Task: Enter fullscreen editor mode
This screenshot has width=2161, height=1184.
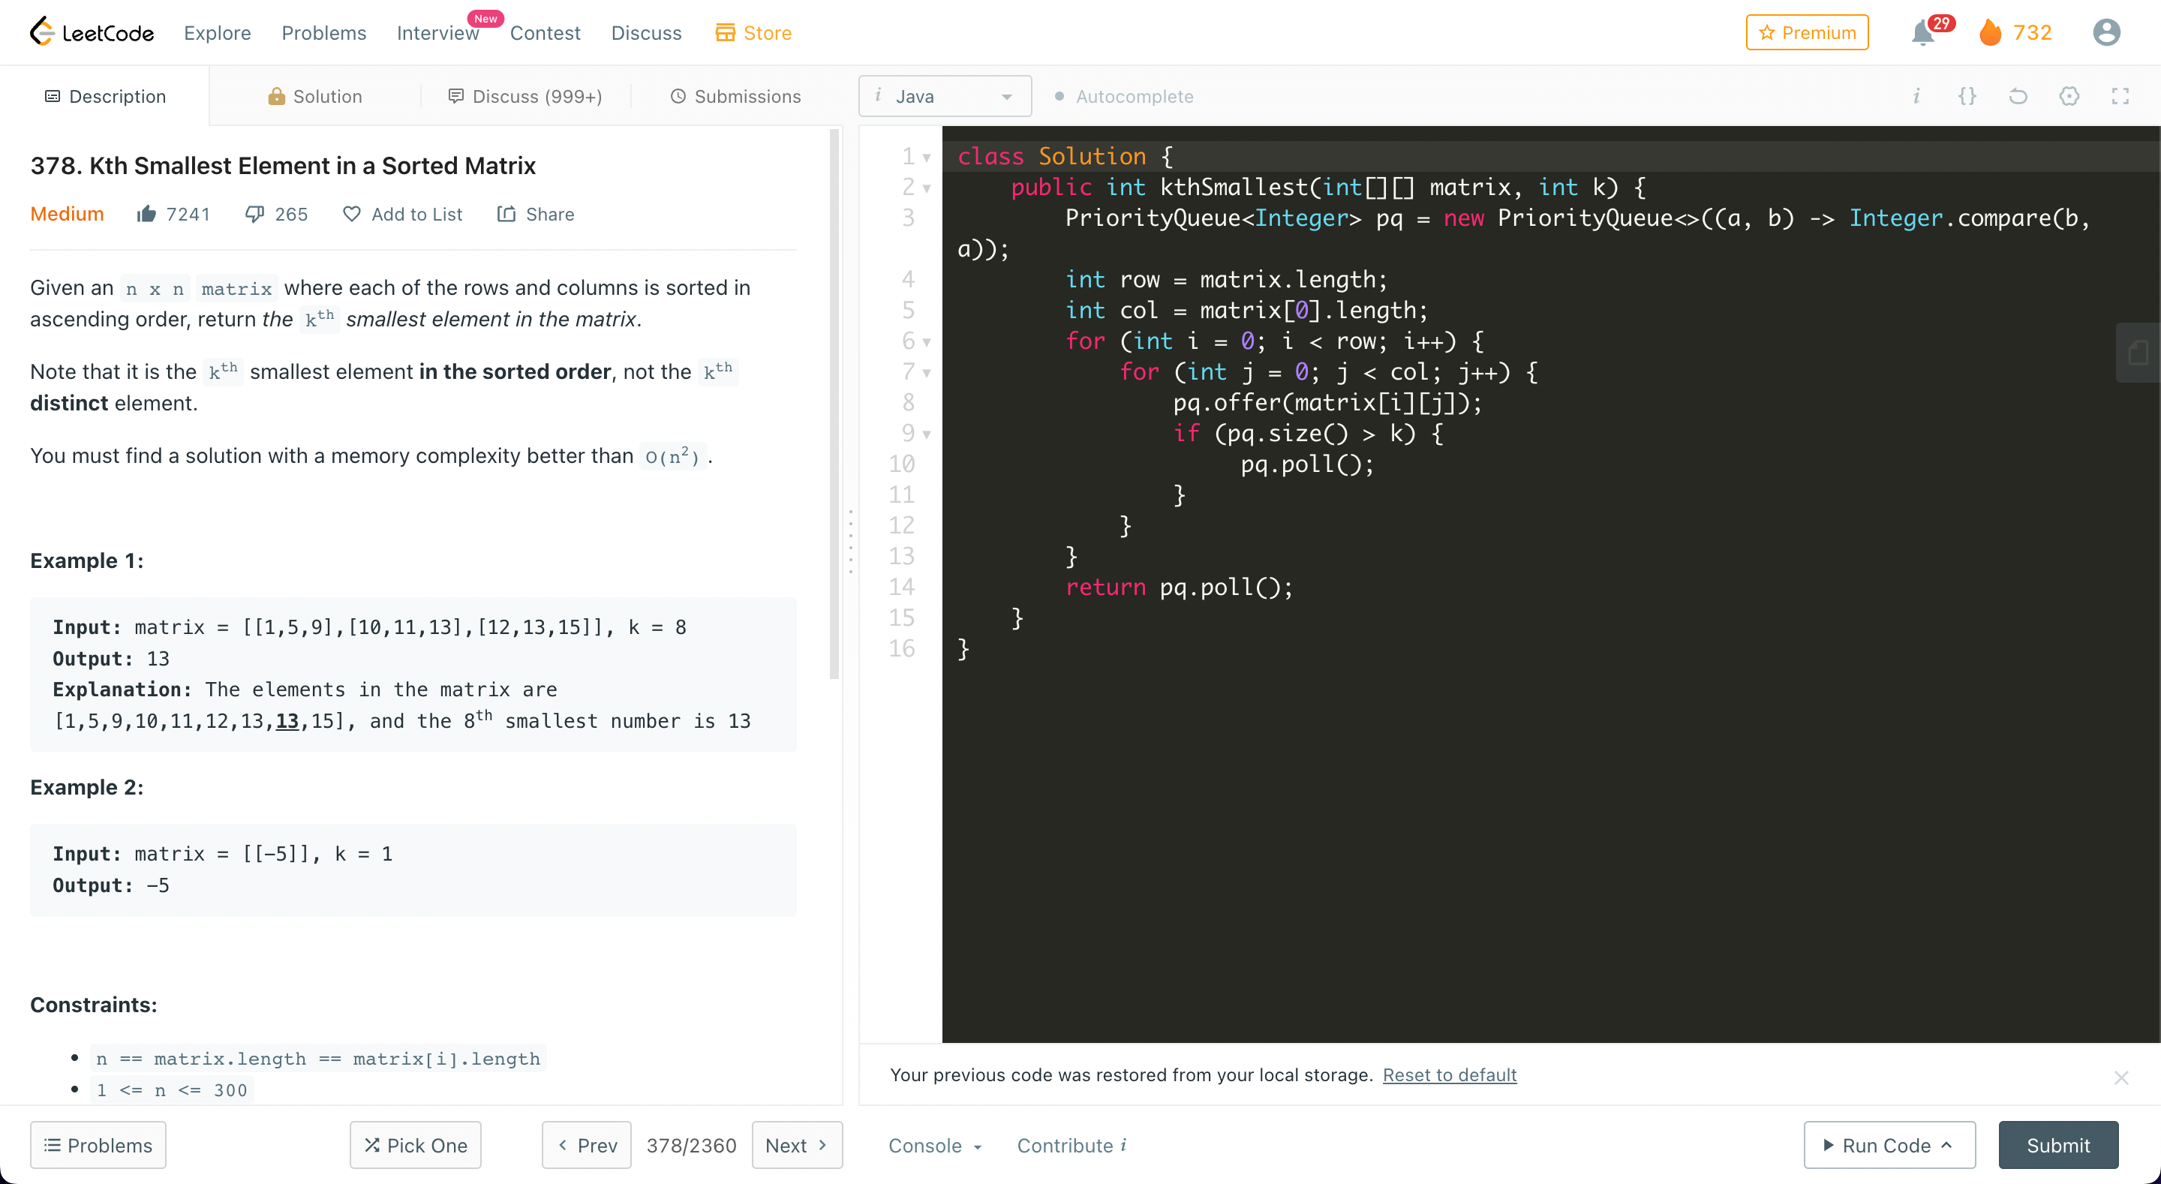Action: (2120, 97)
